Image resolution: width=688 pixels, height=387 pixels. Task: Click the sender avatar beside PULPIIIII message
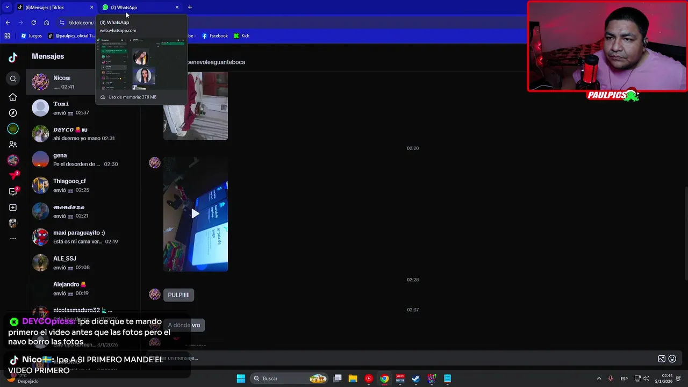pos(155,294)
